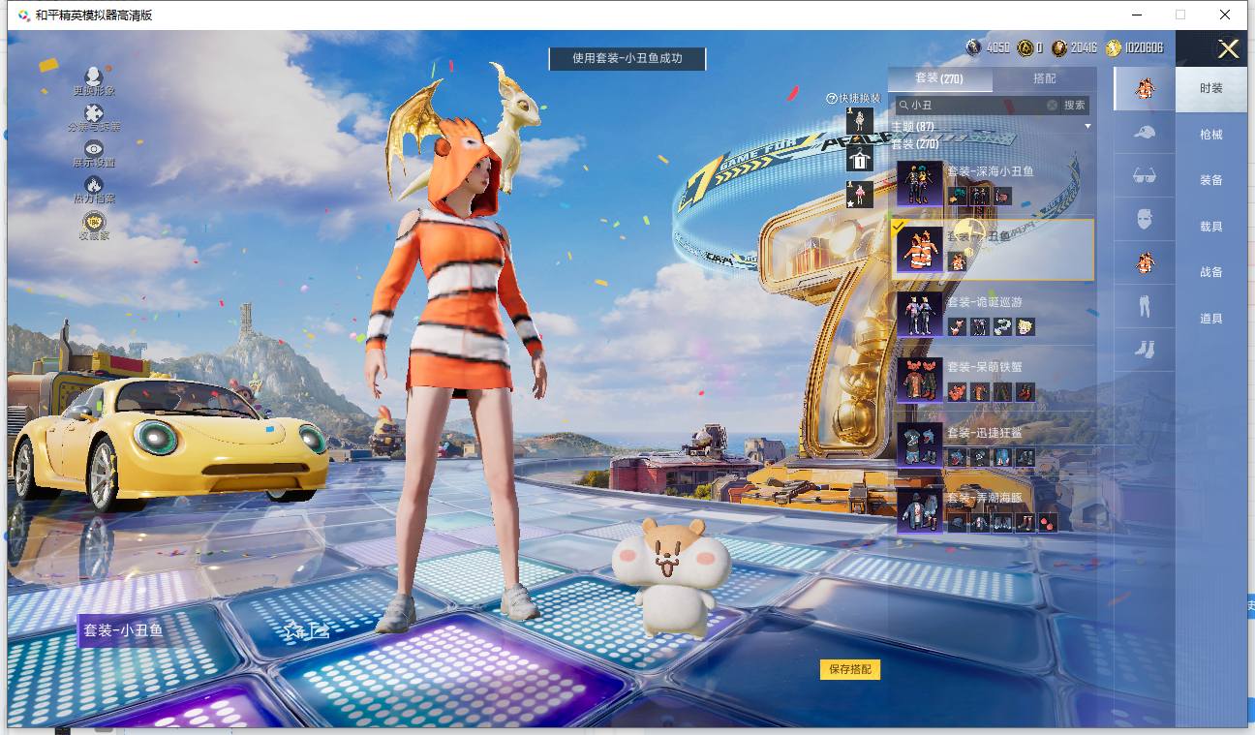Screen dimensions: 1255x735
Task: Select the shoes category icon
Action: click(1145, 350)
